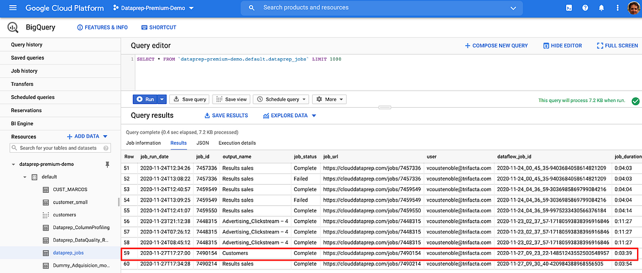The image size is (642, 273).
Task: Collapse the dataprep-premium-demo project tree
Action: (14, 164)
